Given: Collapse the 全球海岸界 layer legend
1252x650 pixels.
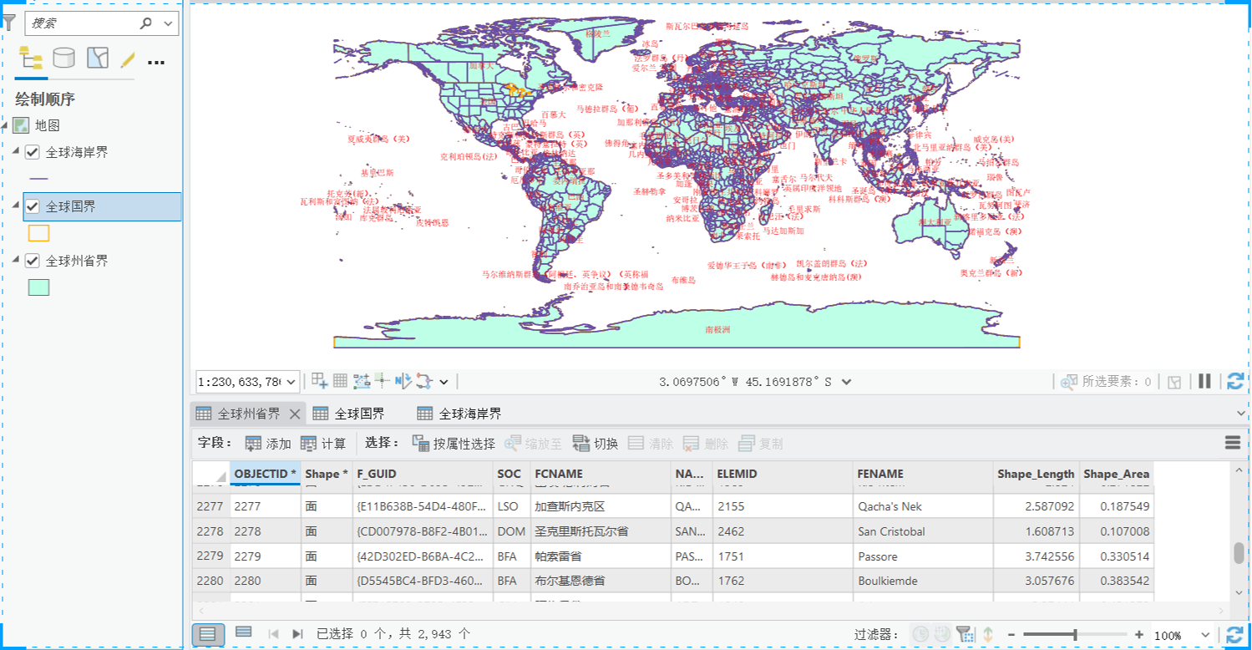Looking at the screenshot, I should (x=17, y=152).
